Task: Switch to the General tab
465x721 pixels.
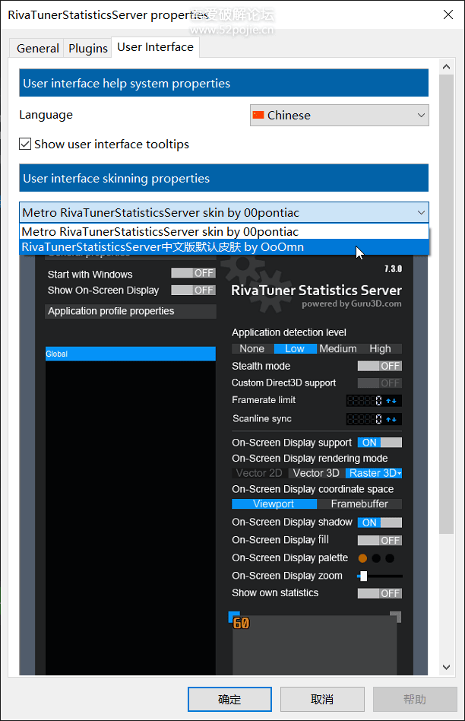Action: tap(38, 48)
